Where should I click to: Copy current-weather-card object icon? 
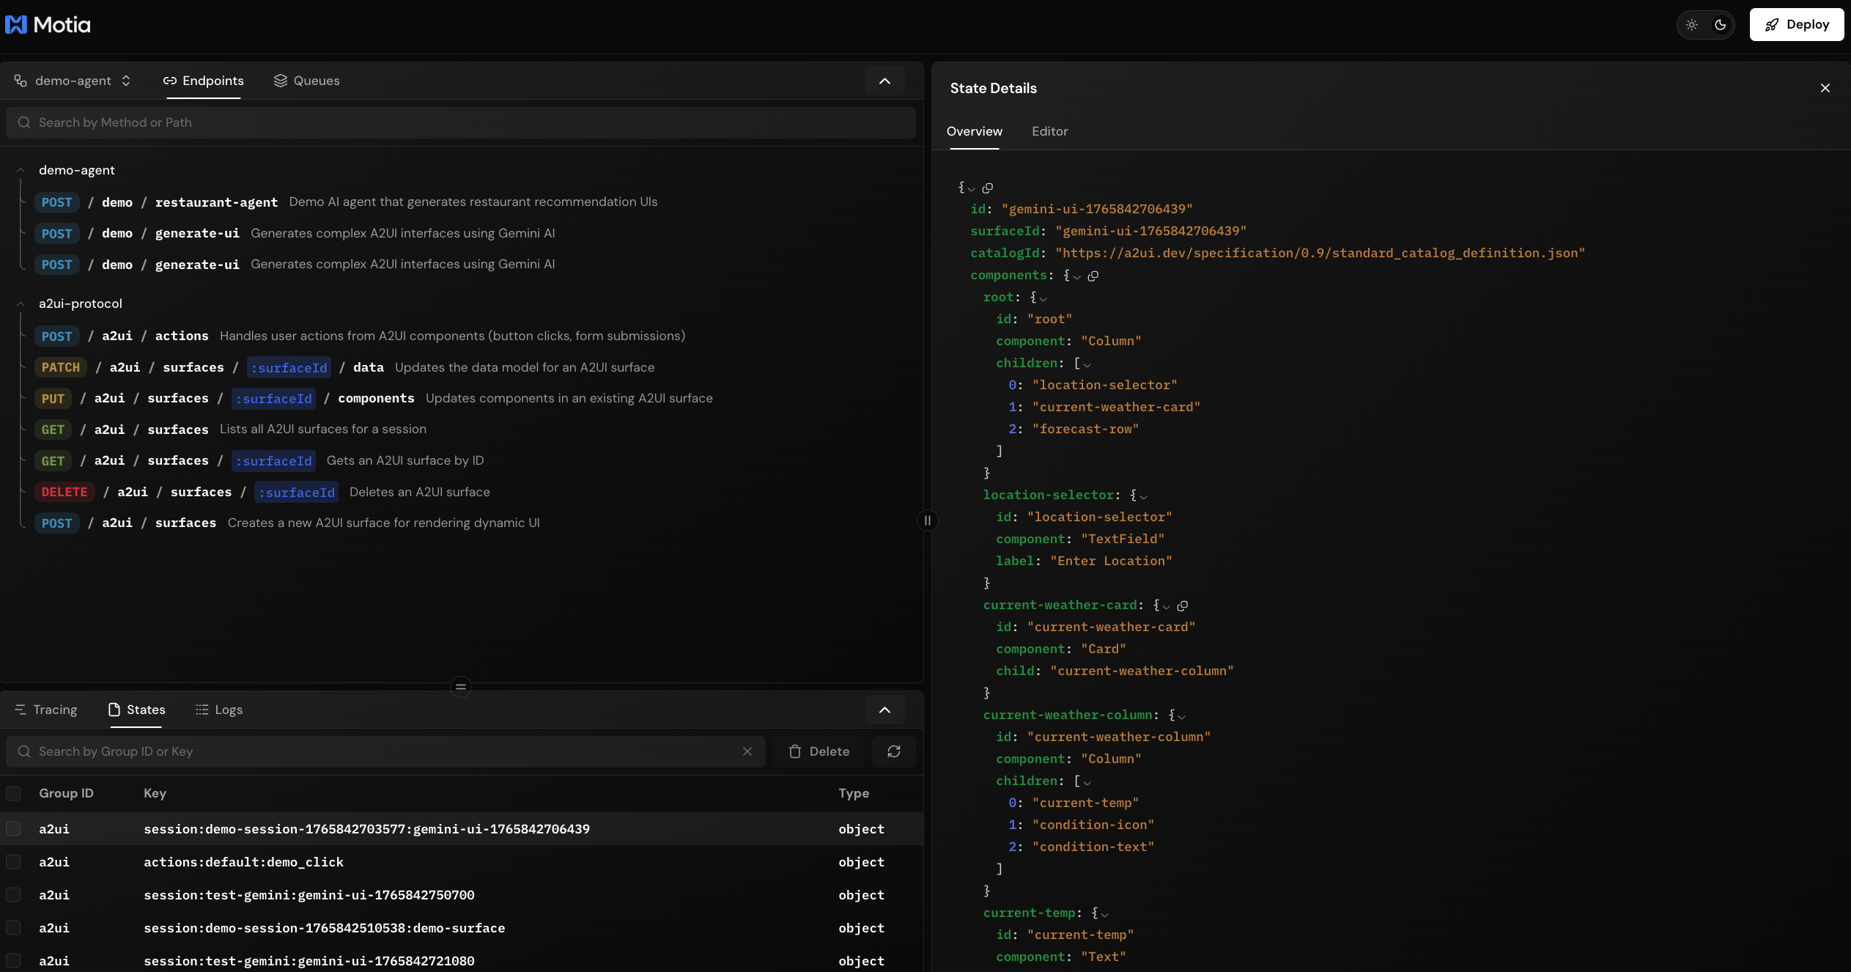pos(1182,606)
